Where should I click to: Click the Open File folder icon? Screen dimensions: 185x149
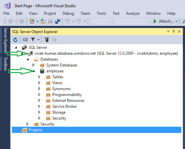(43, 21)
